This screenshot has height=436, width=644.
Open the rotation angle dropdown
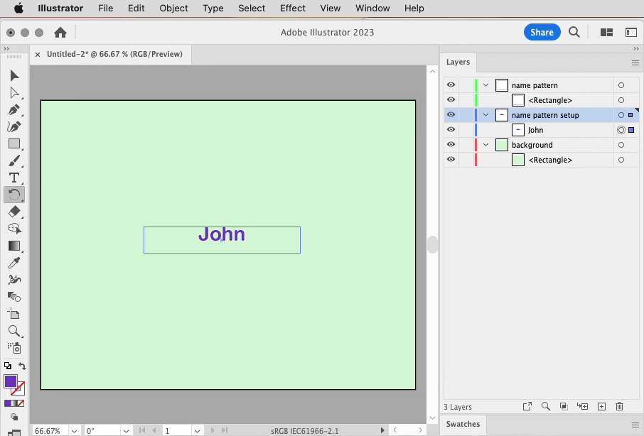tap(126, 431)
